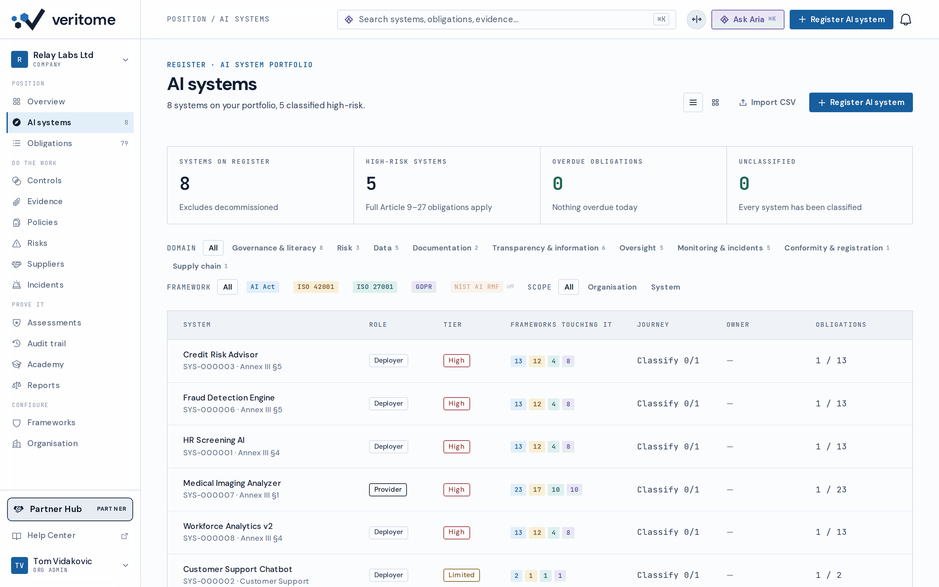Open Organisation in the sidebar
The height and width of the screenshot is (587, 939).
(x=70, y=444)
